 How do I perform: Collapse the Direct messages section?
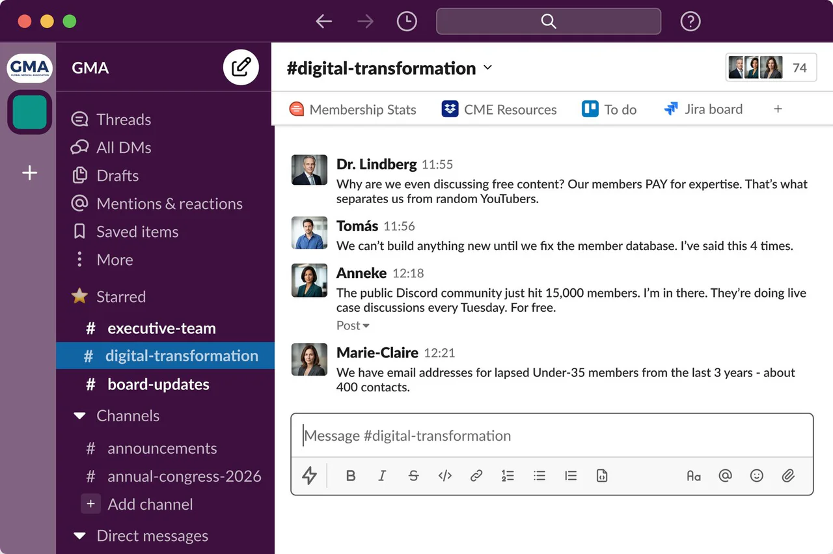[x=80, y=536]
